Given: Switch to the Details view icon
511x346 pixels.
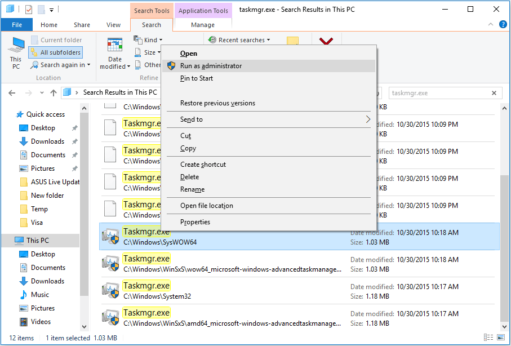Looking at the screenshot, I should pyautogui.click(x=488, y=338).
